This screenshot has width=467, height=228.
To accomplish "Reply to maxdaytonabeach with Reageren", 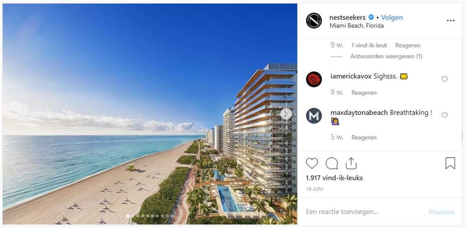I will click(x=364, y=137).
